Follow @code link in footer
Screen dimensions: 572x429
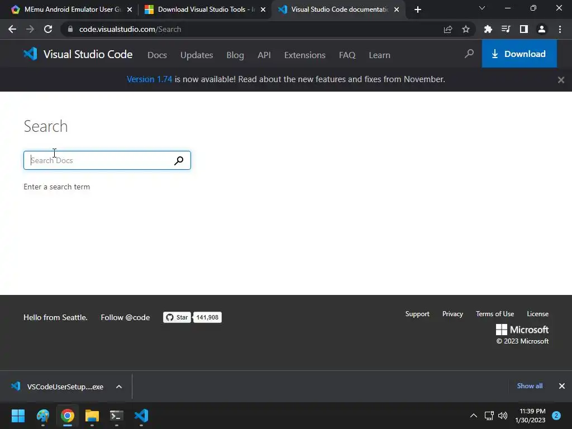tap(125, 317)
